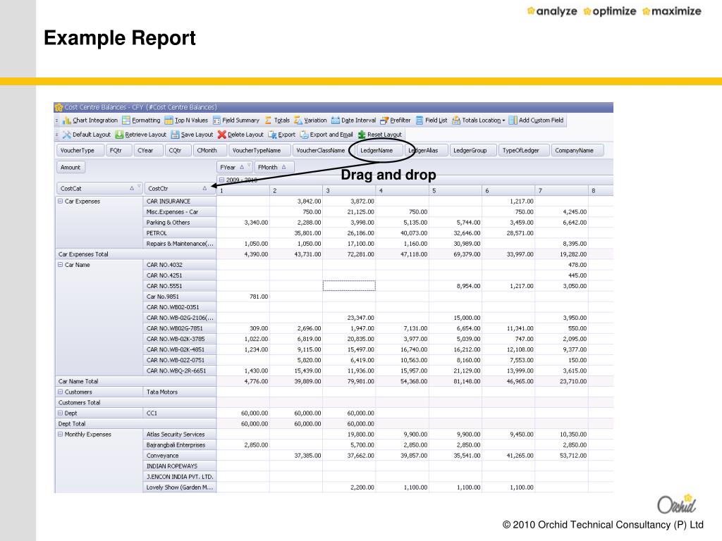This screenshot has height=541, width=722.
Task: Open the Chart Integration tool
Action: (x=90, y=120)
